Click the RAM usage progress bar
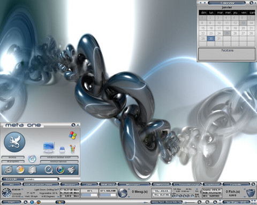 pos(108,195)
